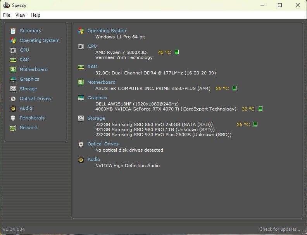
Task: Open the Graphics heading link in main panel
Action: [x=97, y=98]
